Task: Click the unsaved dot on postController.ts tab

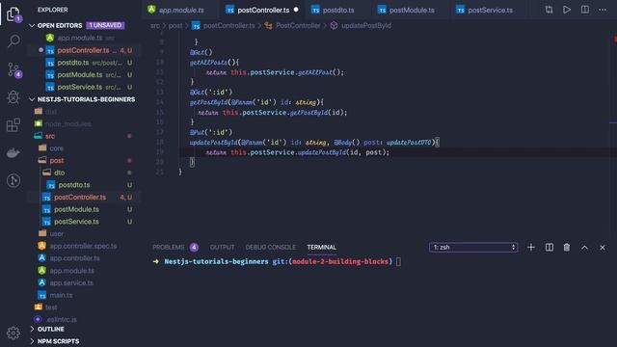Action: (296, 10)
